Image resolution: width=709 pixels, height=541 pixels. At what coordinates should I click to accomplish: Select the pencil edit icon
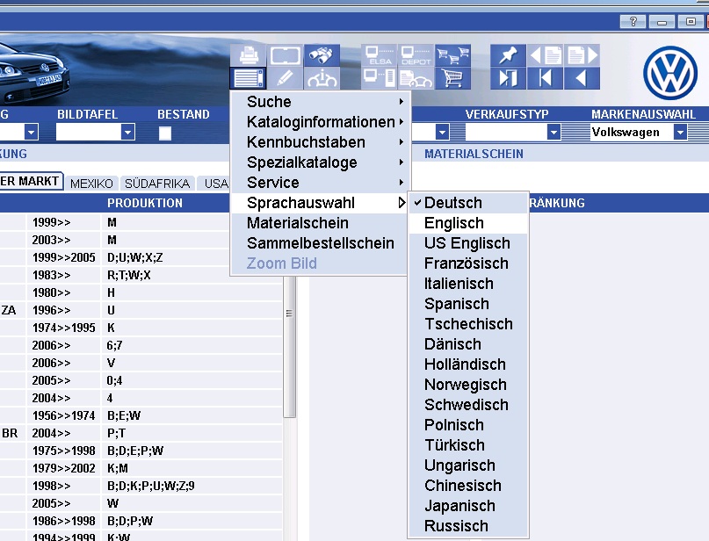tap(285, 78)
